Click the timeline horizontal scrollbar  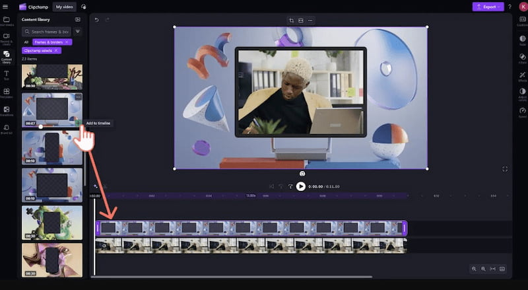[x=232, y=277]
